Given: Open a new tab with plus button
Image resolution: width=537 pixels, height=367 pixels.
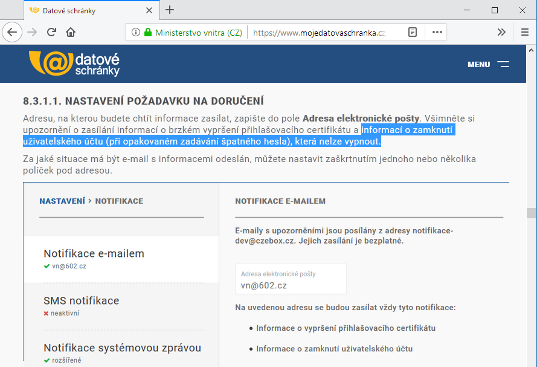Looking at the screenshot, I should [170, 10].
